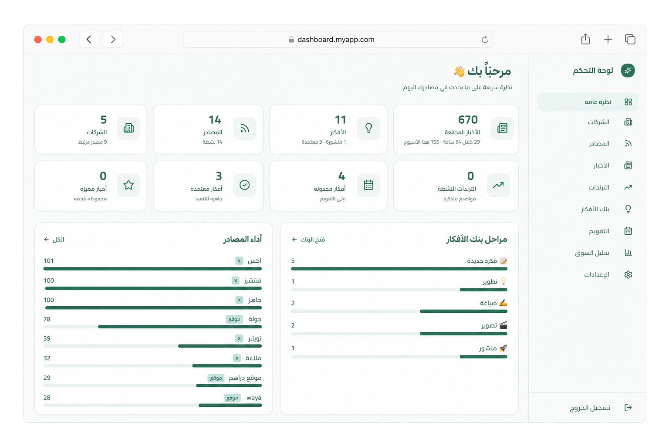Click the موقع badge beside waya
The image size is (669, 446).
pos(232,398)
